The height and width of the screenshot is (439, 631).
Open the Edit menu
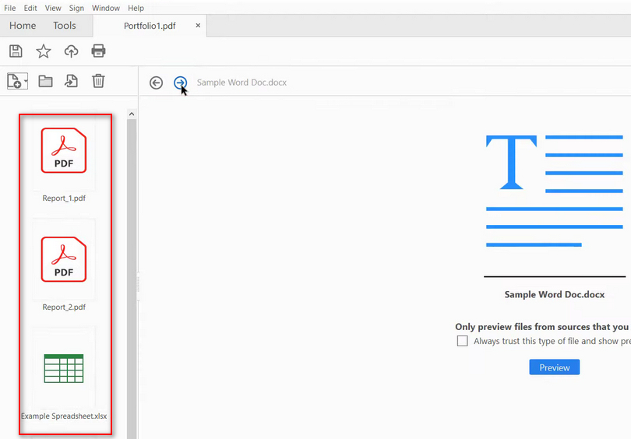pyautogui.click(x=30, y=8)
